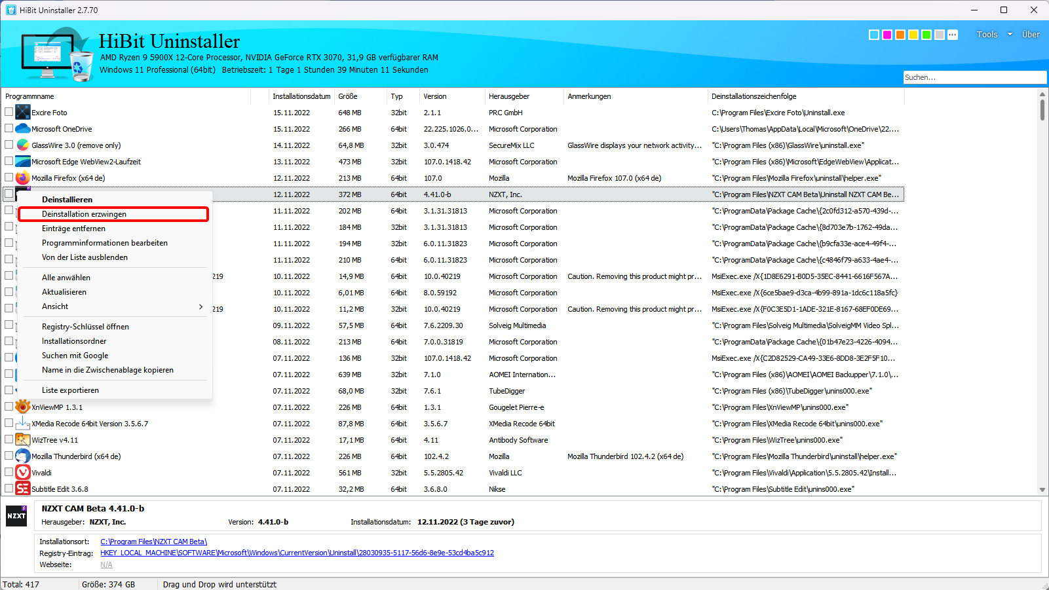
Task: Tick the checkbox for Excire Foto
Action: (x=9, y=112)
